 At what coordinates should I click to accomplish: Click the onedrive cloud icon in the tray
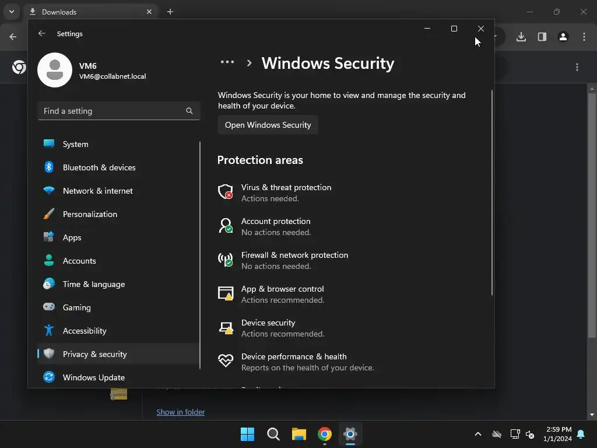click(497, 434)
